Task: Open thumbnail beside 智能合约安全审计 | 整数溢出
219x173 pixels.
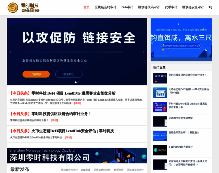Action: (x=160, y=136)
